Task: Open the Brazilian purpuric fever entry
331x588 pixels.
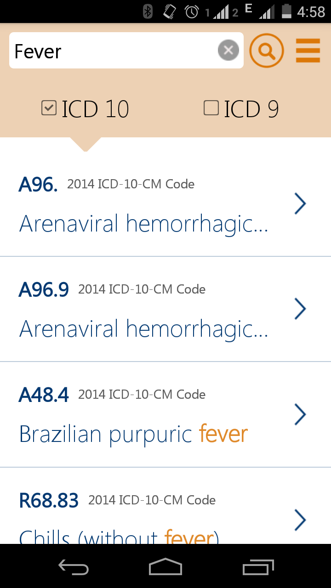Action: click(x=133, y=434)
